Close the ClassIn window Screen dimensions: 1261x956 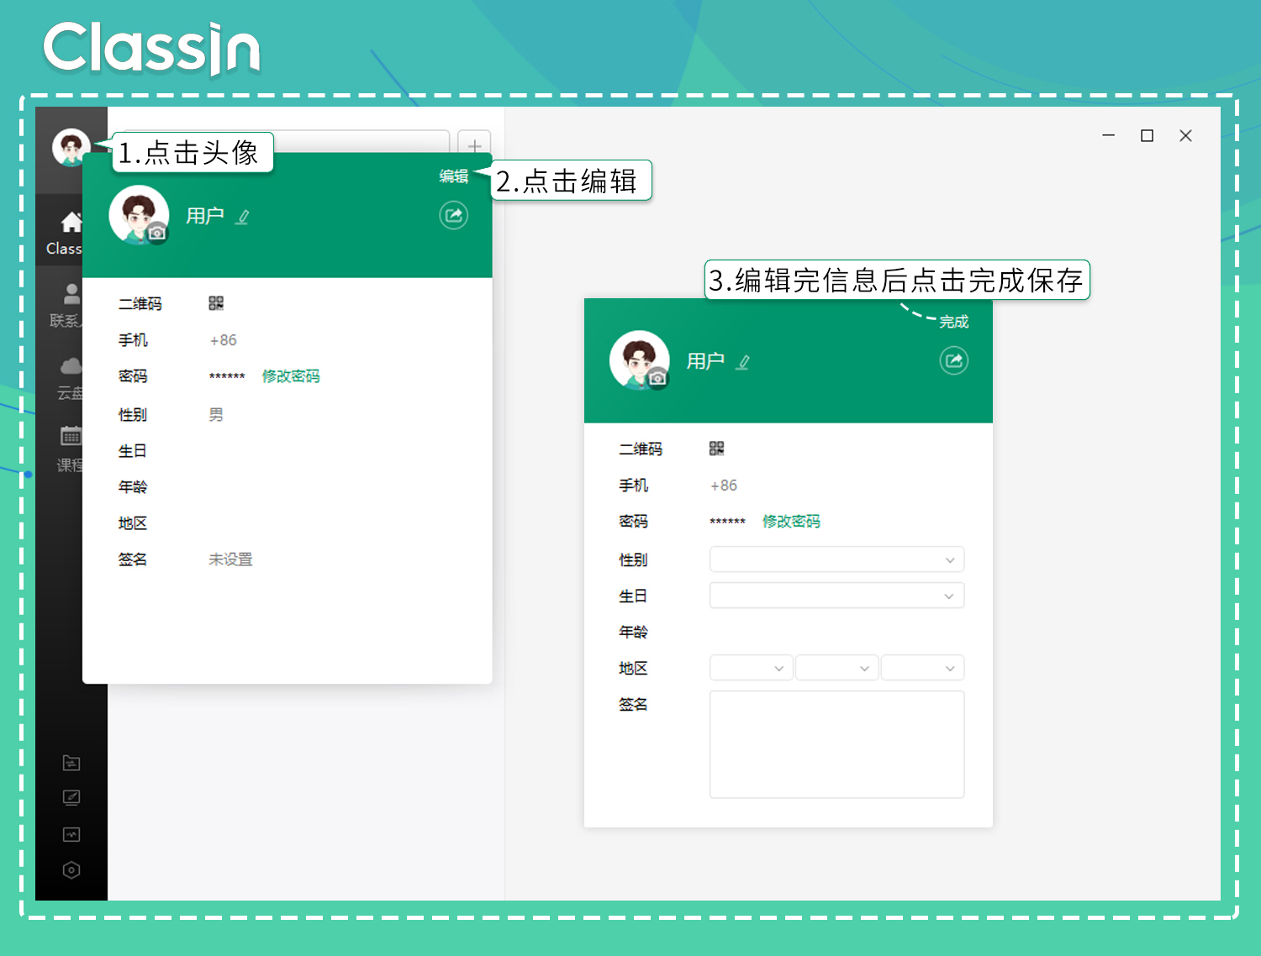(x=1185, y=135)
